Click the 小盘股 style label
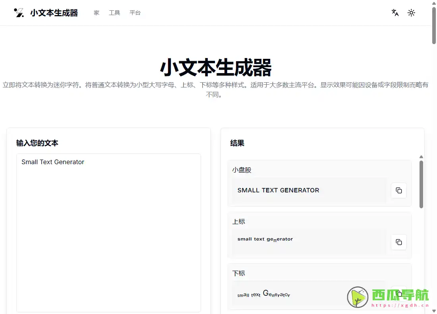The width and height of the screenshot is (437, 314). point(242,170)
